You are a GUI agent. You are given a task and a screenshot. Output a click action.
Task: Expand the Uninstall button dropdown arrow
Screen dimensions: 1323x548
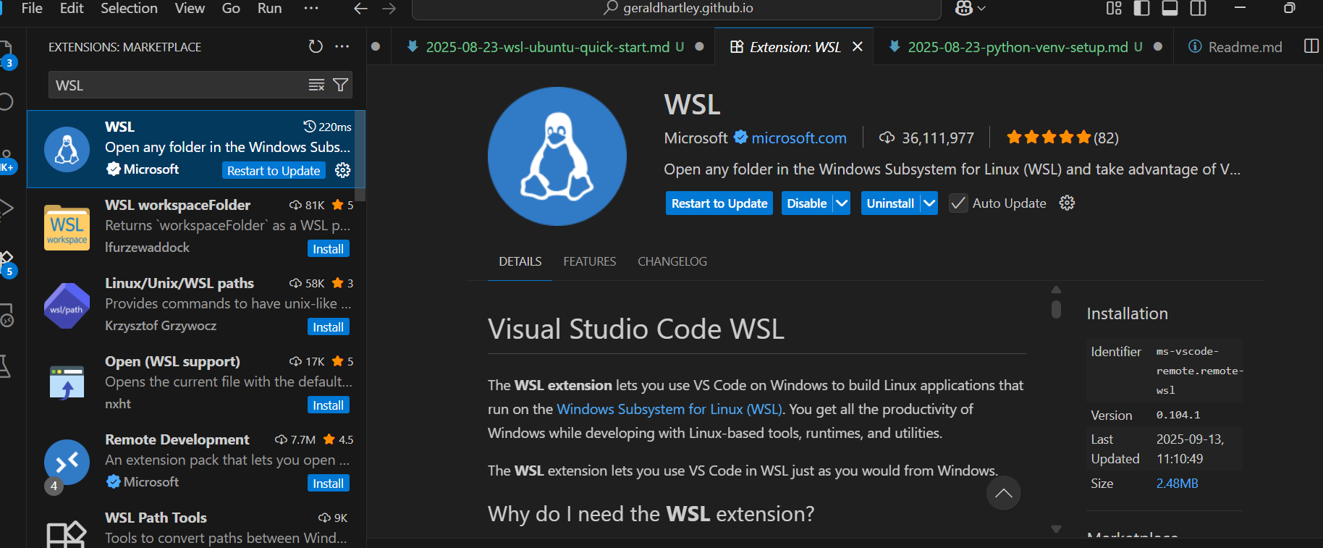(x=929, y=203)
